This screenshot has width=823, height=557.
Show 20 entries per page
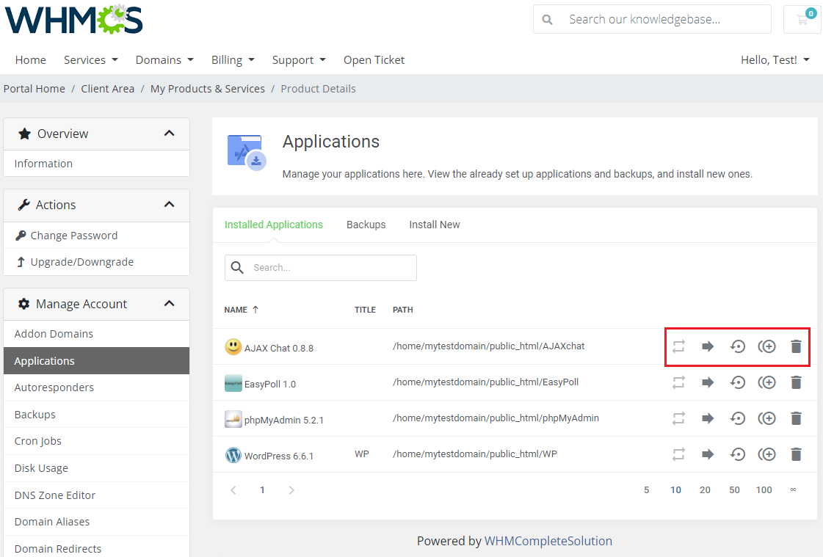(x=705, y=490)
